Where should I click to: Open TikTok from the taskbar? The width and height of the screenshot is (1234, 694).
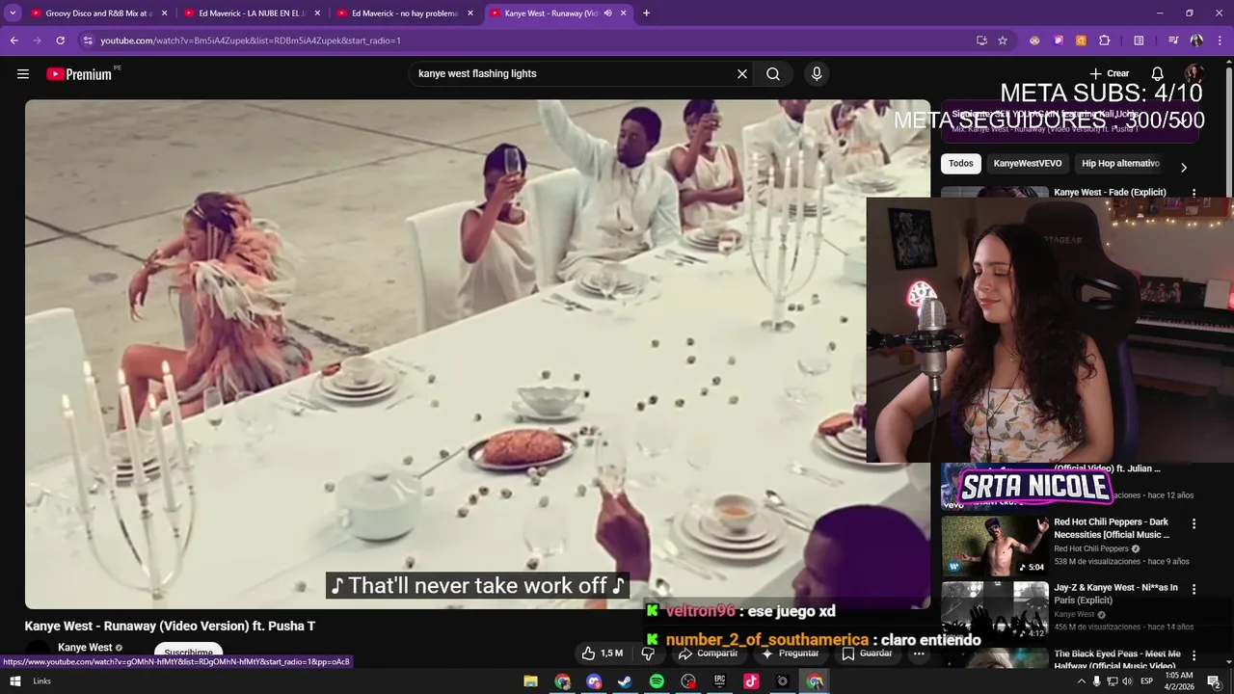pos(751,681)
